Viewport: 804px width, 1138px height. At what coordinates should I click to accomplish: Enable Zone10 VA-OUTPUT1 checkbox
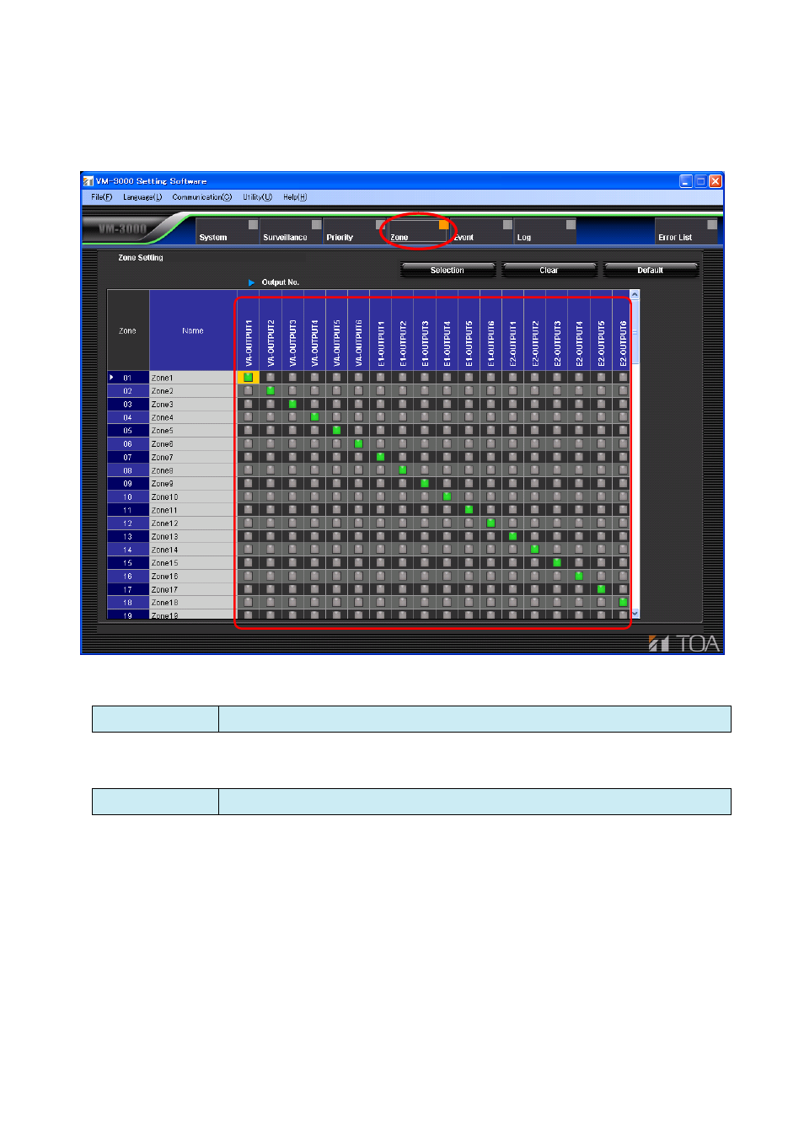coord(249,497)
